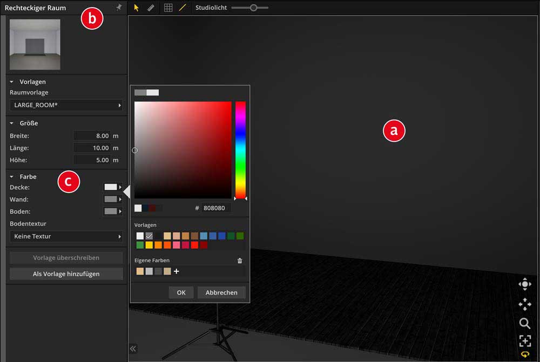The image size is (540, 362).
Task: Click the orbit camera navigation icon
Action: coord(524,284)
